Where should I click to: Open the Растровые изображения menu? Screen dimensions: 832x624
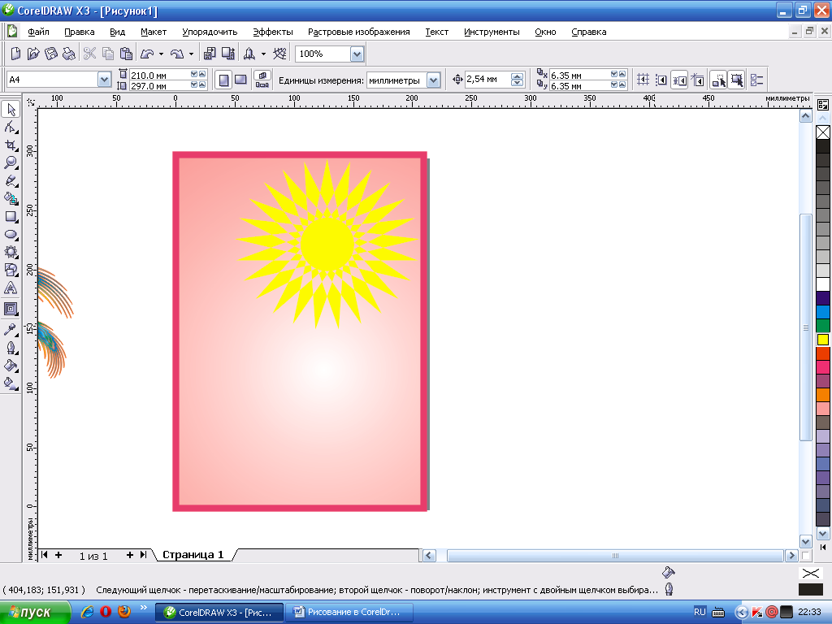click(x=358, y=32)
